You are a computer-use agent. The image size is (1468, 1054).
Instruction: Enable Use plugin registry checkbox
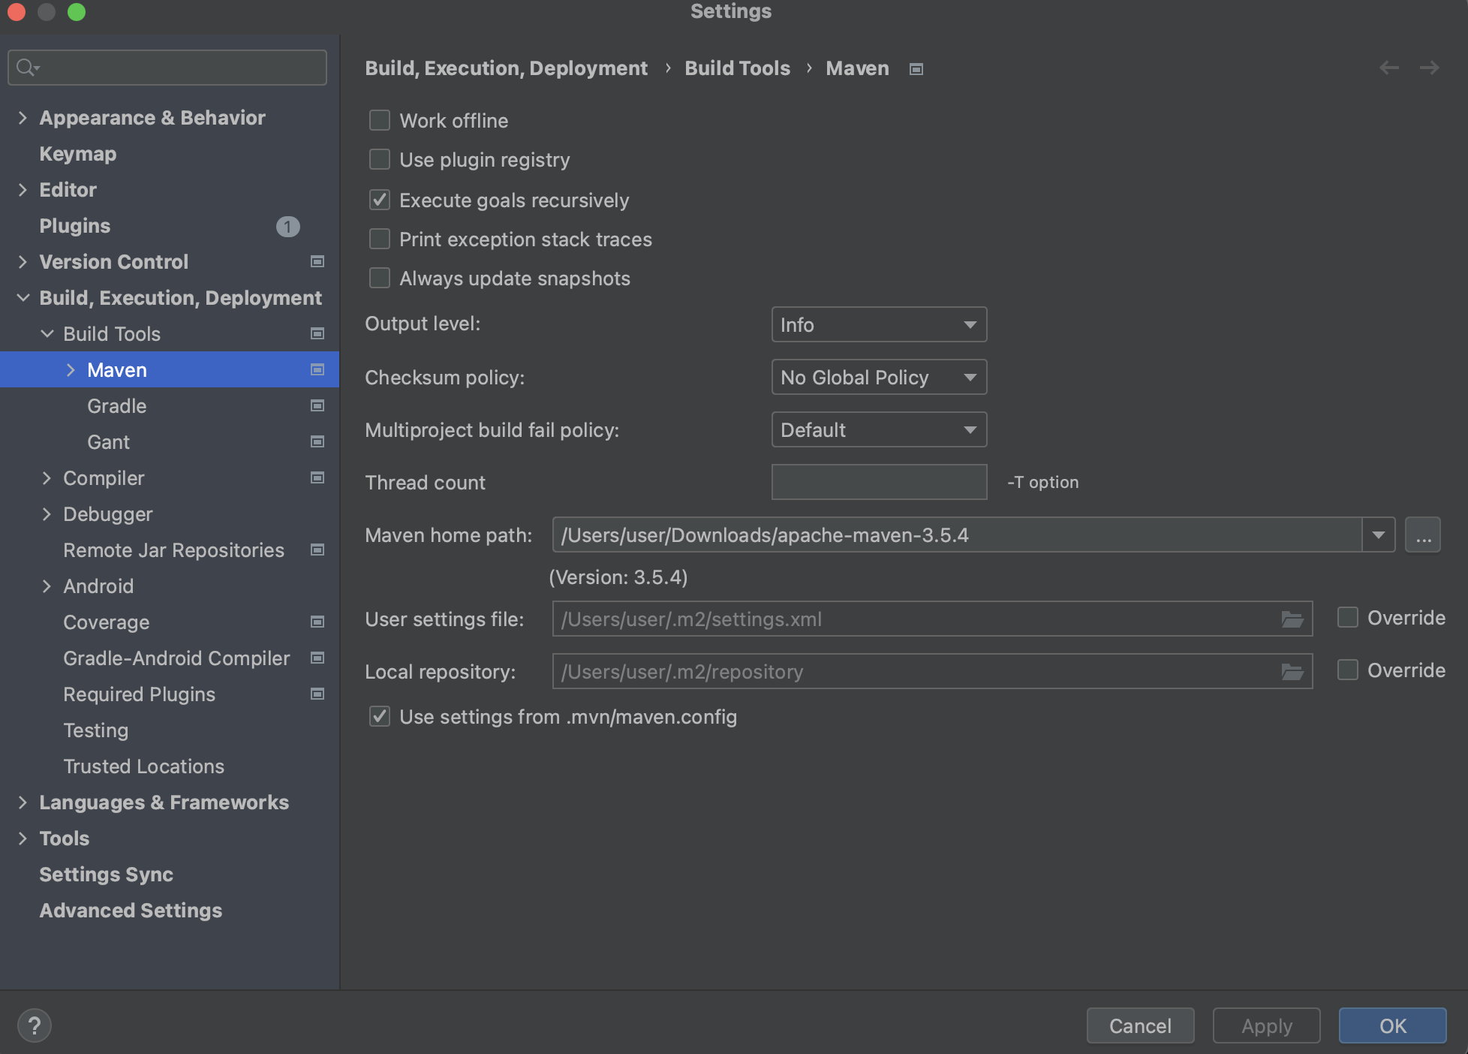[380, 160]
